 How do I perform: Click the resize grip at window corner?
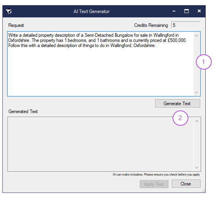click(x=203, y=191)
